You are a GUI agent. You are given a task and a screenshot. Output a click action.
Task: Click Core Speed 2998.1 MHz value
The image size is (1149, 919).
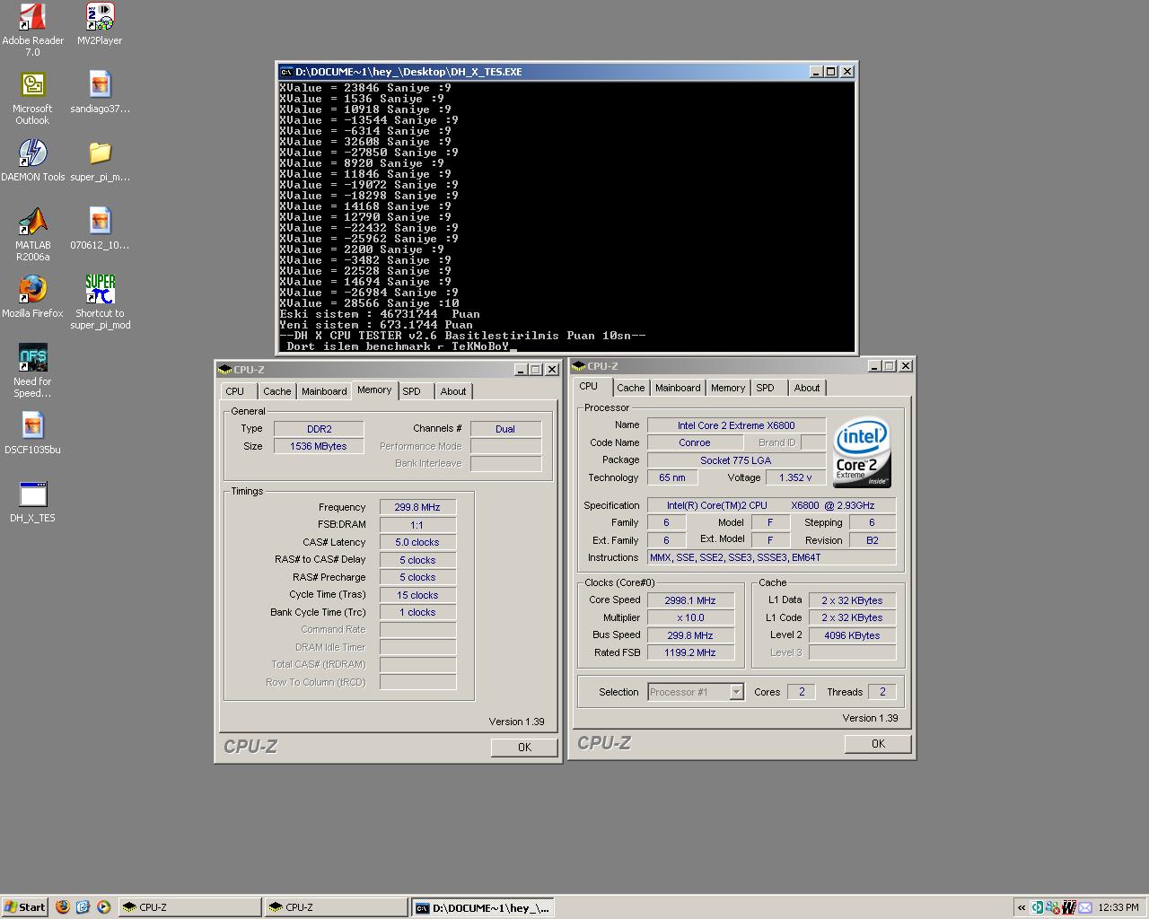[x=690, y=600]
